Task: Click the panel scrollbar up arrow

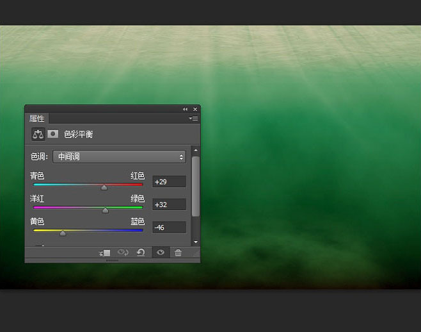Action: point(196,151)
